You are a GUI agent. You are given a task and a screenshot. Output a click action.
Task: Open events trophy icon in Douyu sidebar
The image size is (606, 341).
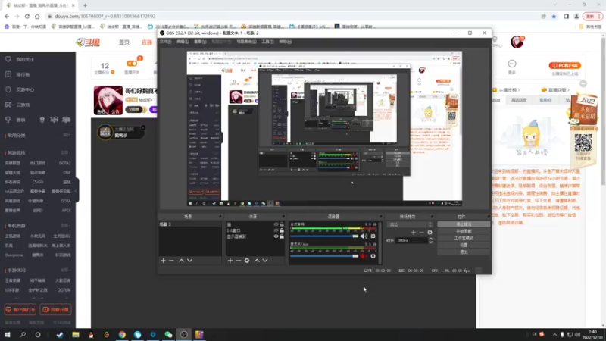point(8,120)
